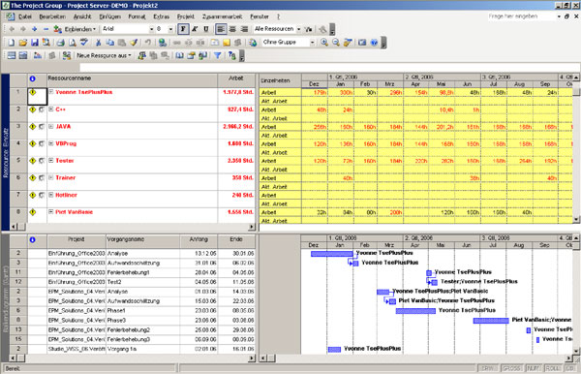
Task: Click the Zoom In magnifier icon
Action: [324, 43]
